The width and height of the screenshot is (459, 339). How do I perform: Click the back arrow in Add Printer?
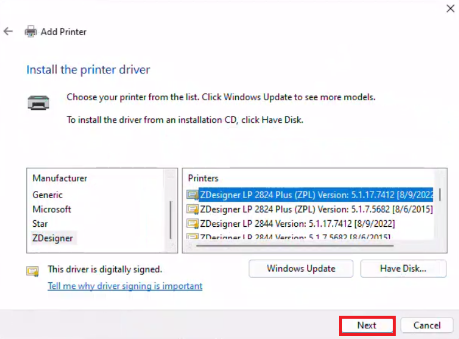point(8,31)
